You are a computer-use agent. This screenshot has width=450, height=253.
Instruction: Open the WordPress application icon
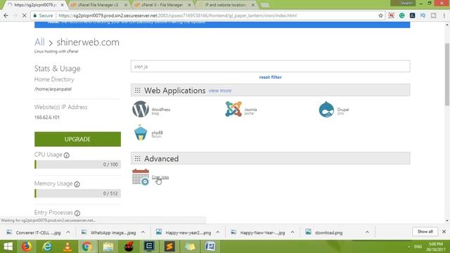click(x=141, y=110)
